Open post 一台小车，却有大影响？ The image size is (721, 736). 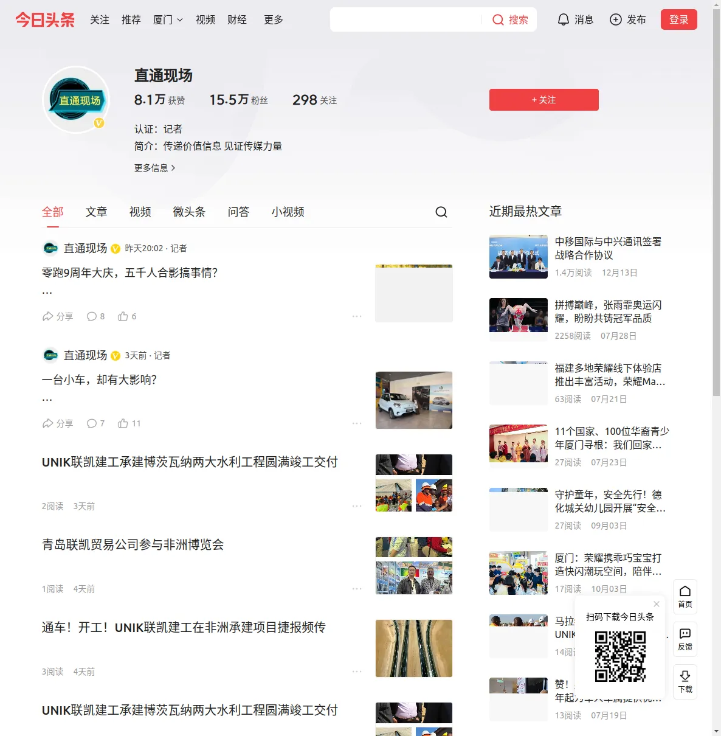pyautogui.click(x=100, y=380)
